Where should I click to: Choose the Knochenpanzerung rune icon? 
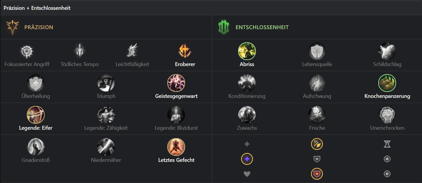tap(387, 83)
